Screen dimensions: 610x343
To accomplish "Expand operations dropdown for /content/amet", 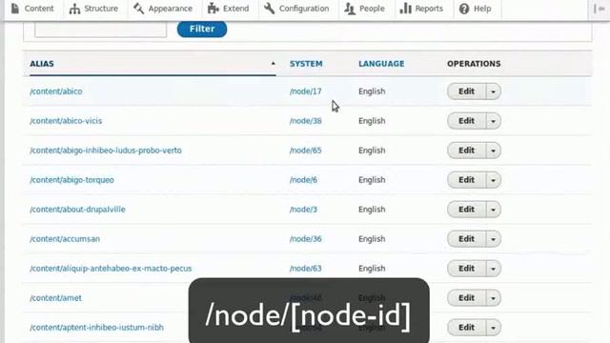I will coord(494,298).
